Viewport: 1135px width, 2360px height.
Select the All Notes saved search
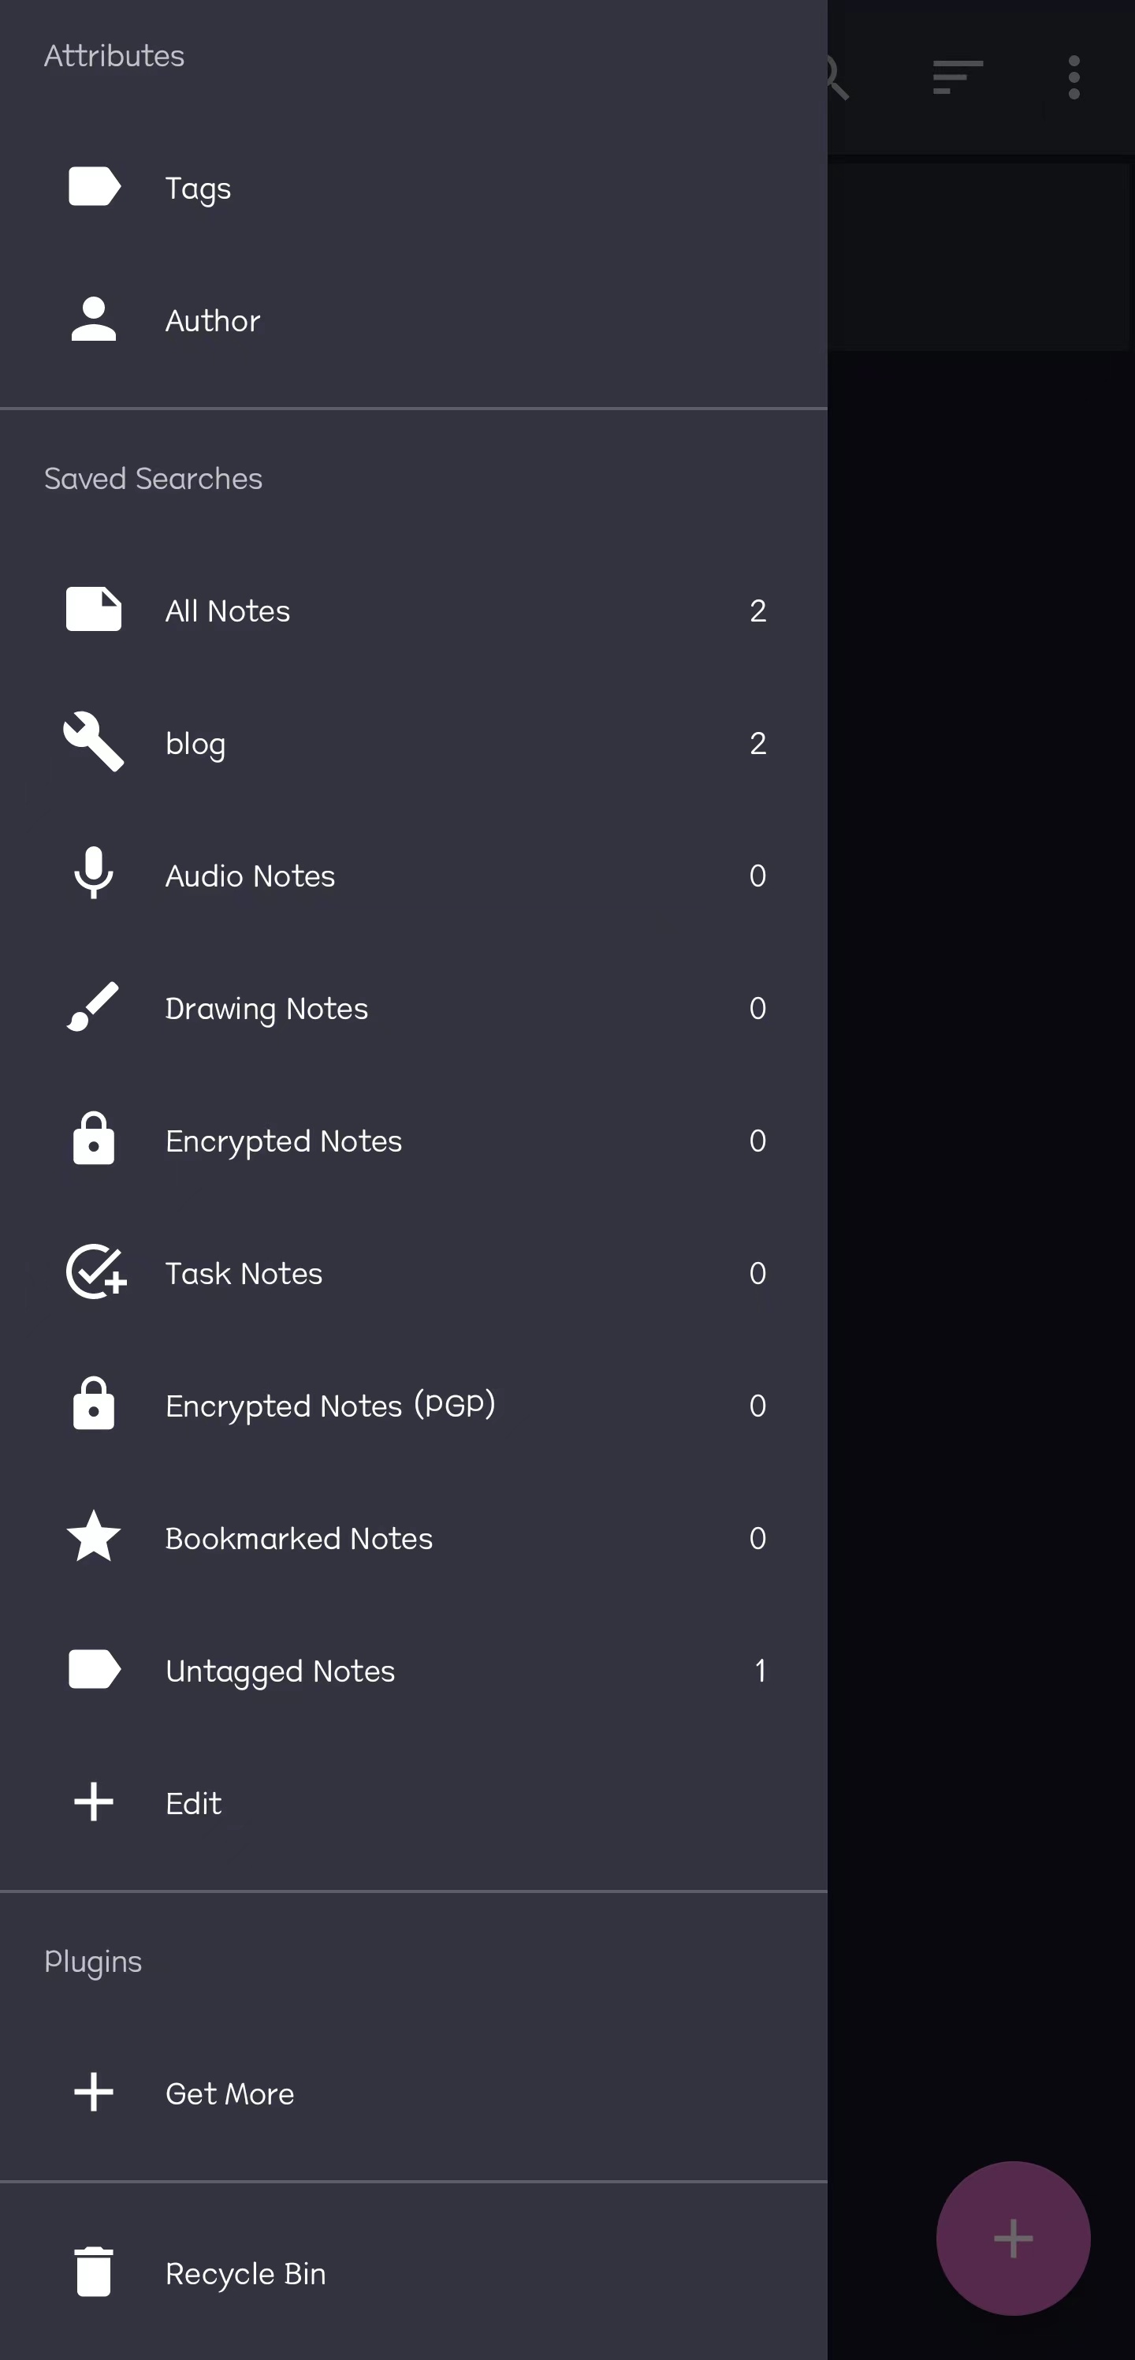[x=227, y=611]
